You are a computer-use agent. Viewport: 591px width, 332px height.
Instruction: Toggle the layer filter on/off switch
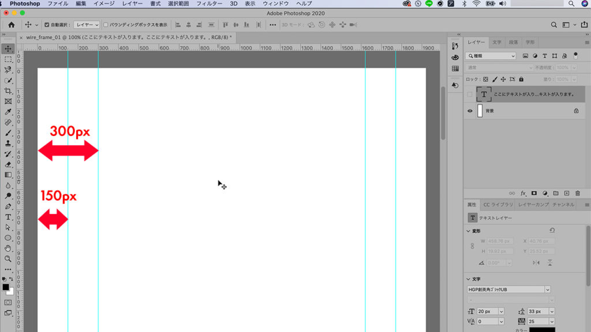coord(575,56)
